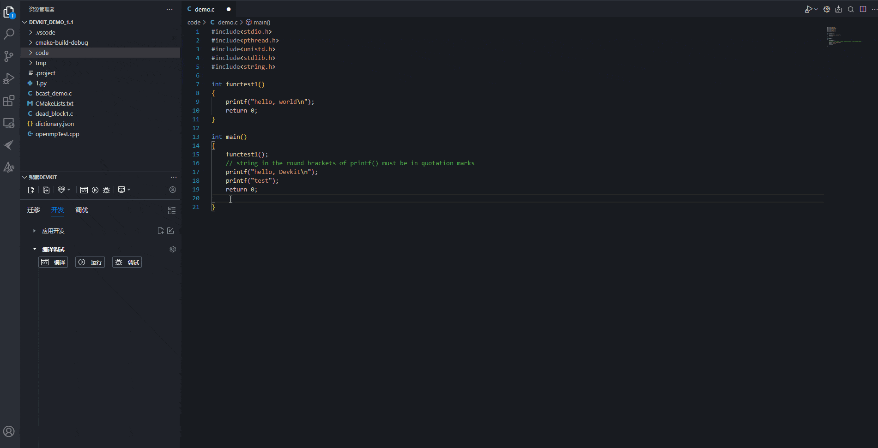Click the compile code icon in DEVKIT toolbar
Image resolution: width=878 pixels, height=448 pixels.
[x=84, y=190]
